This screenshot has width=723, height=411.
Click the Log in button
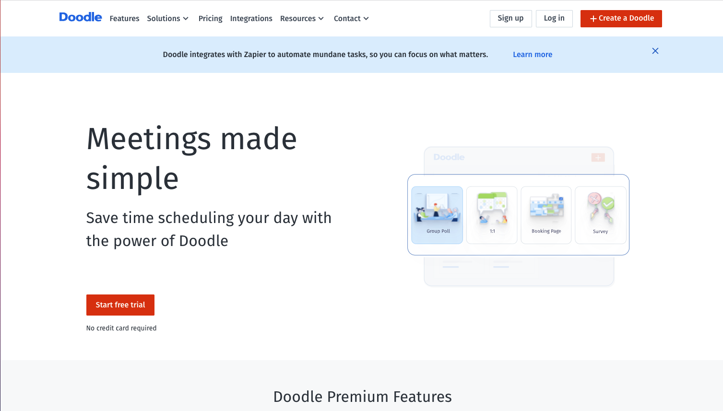(x=554, y=18)
